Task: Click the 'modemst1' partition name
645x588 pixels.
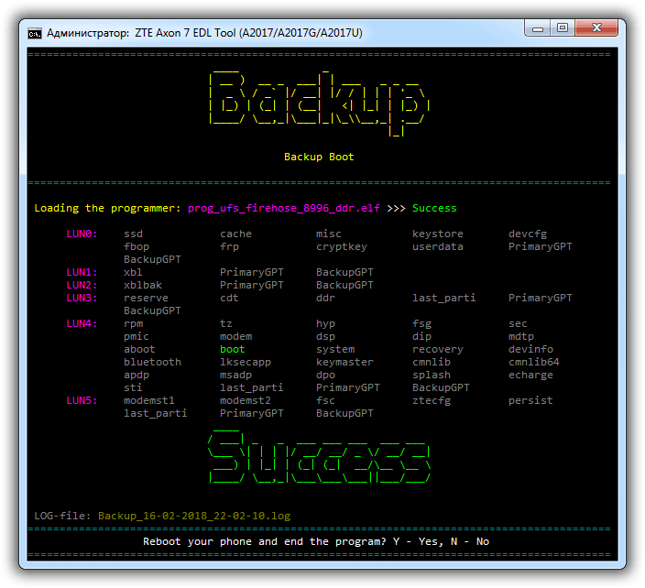Action: [149, 400]
